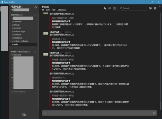This screenshot has width=162, height=119.
Task: Open starred items
Action: tap(155, 8)
